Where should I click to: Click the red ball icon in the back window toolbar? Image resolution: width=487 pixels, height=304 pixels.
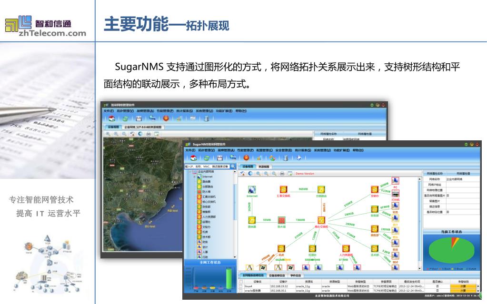[x=166, y=118]
